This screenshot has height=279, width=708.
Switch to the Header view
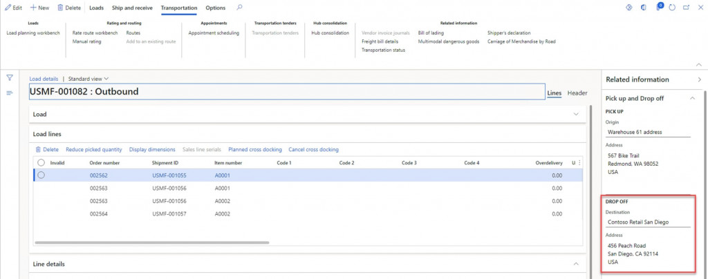click(x=577, y=93)
